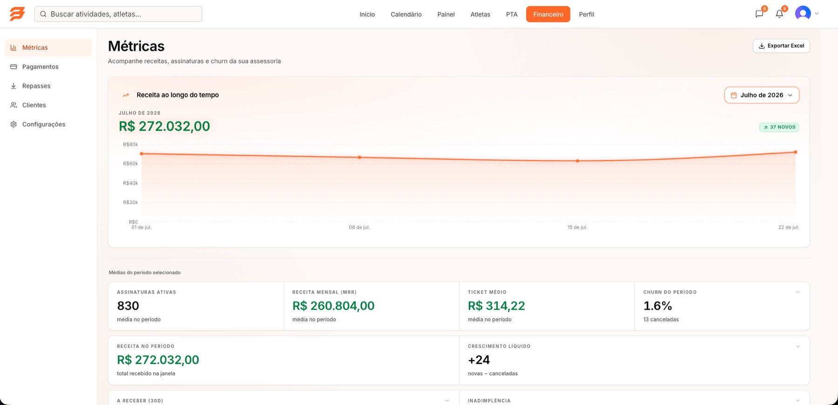Image resolution: width=838 pixels, height=405 pixels.
Task: Click the Métricas page heading
Action: (136, 46)
